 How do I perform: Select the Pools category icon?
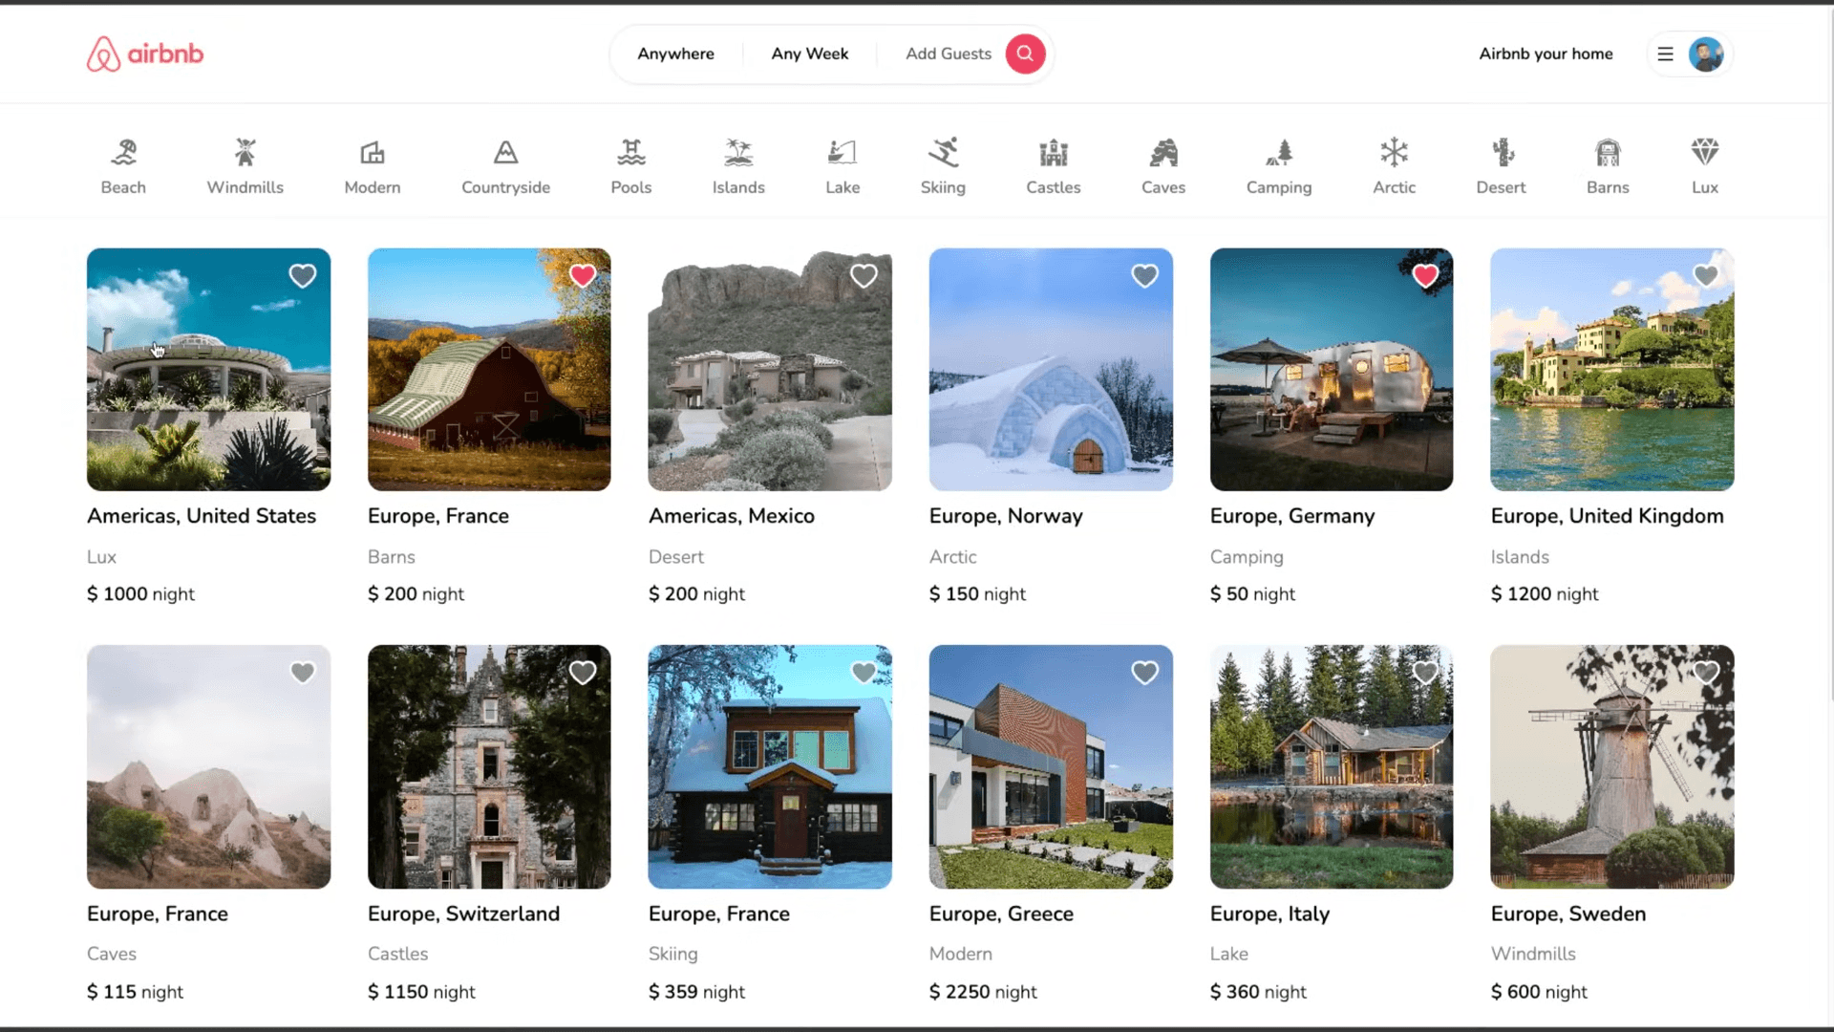(x=631, y=153)
